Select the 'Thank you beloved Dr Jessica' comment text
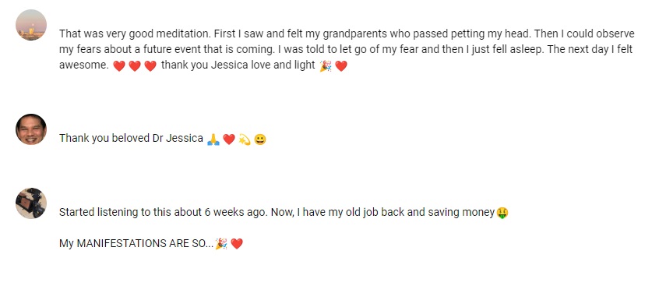 click(131, 139)
